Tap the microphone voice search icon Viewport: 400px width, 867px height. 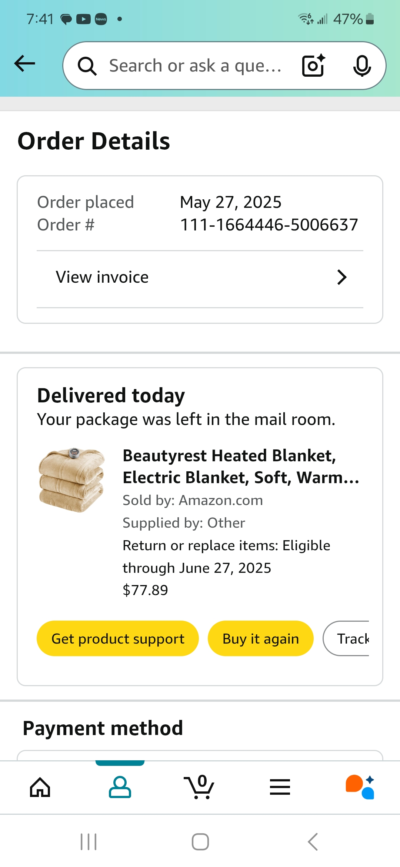coord(362,66)
